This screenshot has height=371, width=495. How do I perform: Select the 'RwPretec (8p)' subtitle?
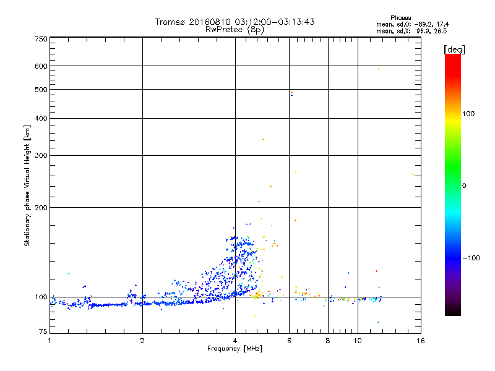tap(235, 30)
